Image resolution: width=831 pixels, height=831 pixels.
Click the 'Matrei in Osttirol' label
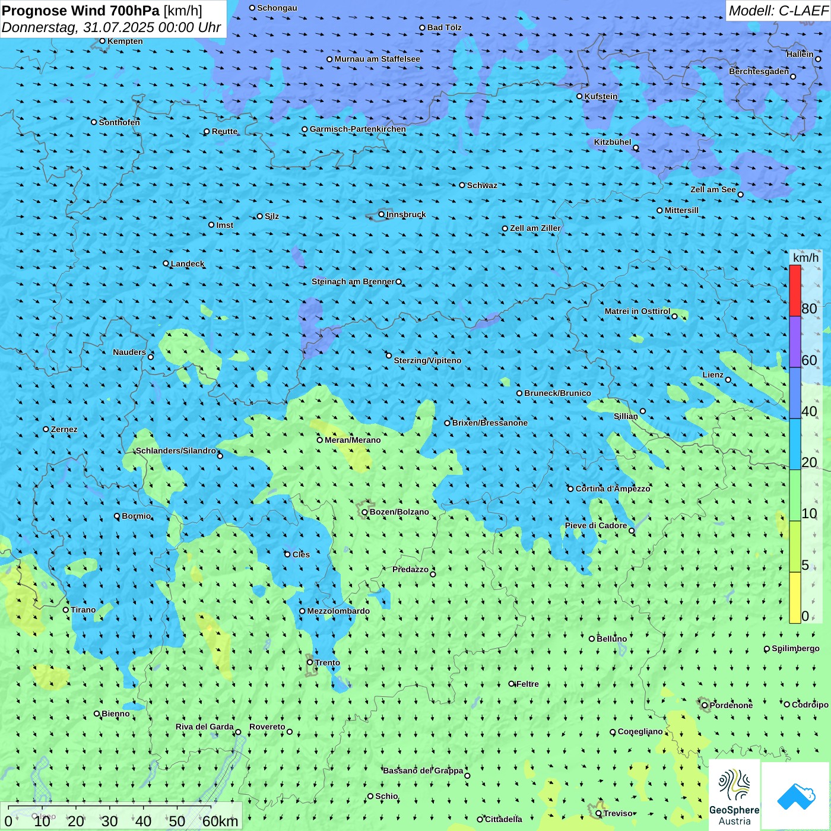click(637, 311)
